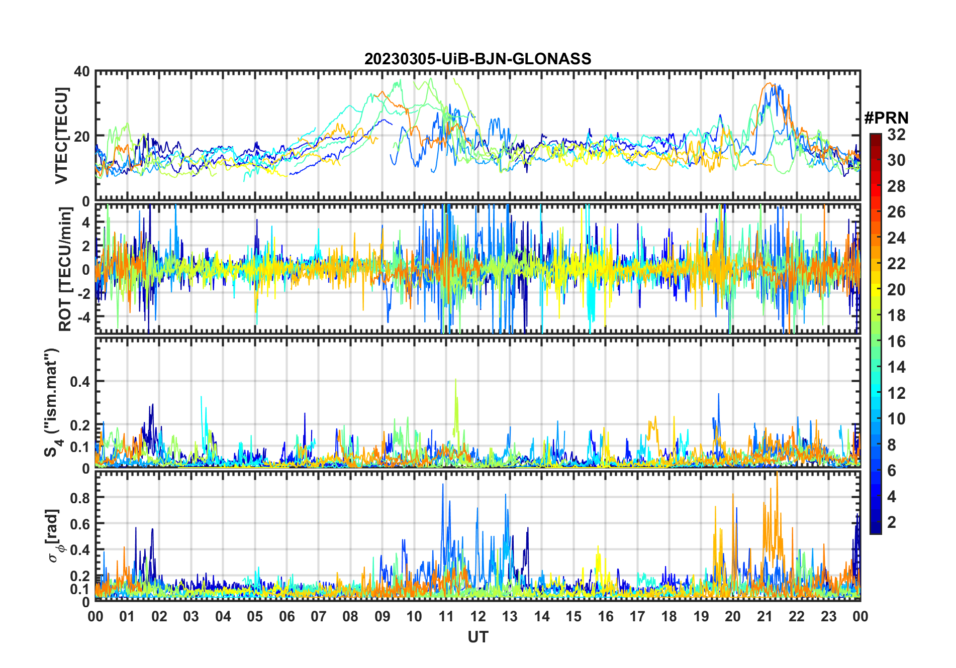Click colorbar tick label 28

896,186
